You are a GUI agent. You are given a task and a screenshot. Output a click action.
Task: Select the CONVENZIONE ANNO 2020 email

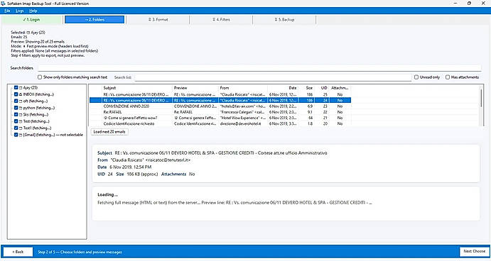220,106
